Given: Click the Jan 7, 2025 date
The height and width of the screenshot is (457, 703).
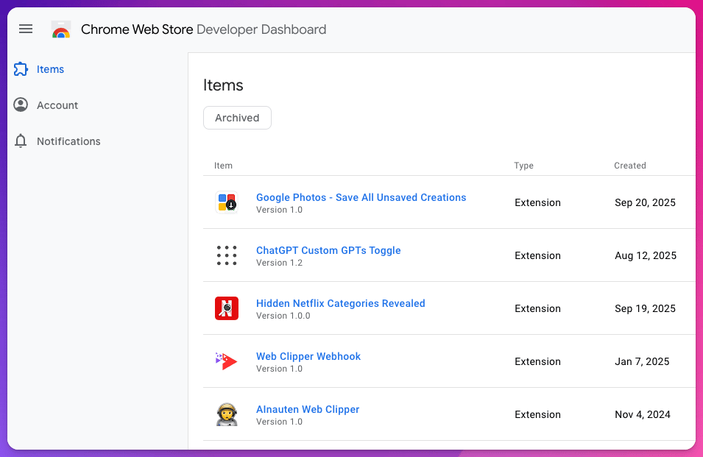Looking at the screenshot, I should point(642,361).
